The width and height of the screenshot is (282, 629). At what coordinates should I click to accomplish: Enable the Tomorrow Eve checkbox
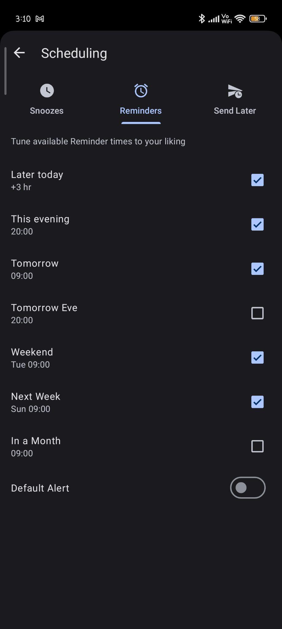[x=257, y=313]
